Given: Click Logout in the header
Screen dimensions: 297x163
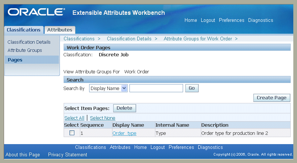Looking at the screenshot, I should coord(208,20).
